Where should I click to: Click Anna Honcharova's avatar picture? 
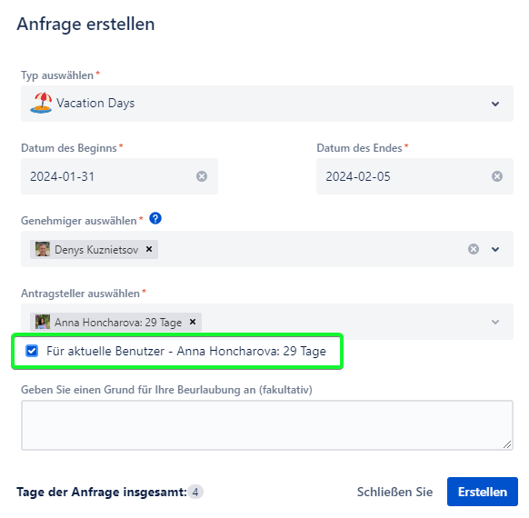(x=43, y=322)
